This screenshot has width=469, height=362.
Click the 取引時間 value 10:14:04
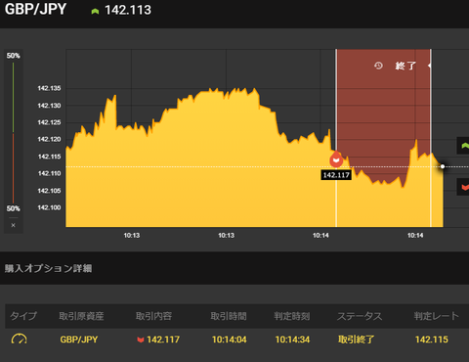pyautogui.click(x=230, y=339)
